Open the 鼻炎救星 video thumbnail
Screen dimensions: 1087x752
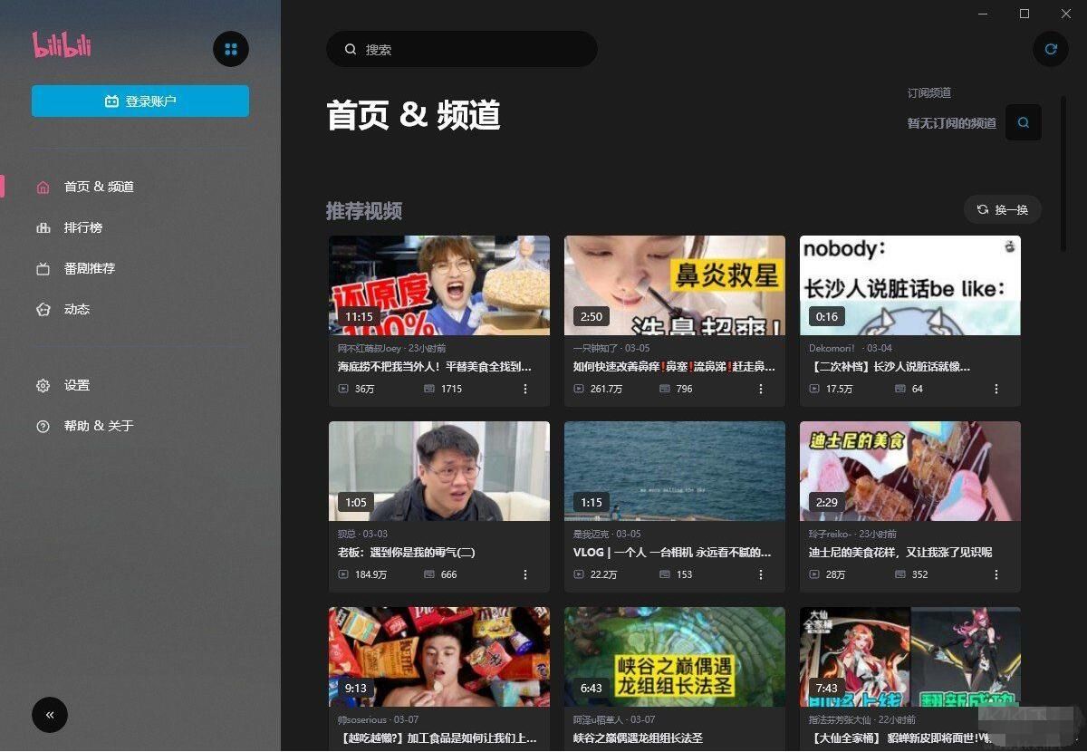click(x=674, y=284)
